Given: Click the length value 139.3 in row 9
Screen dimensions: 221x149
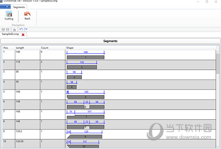Looking at the screenshot, I should [19, 131].
